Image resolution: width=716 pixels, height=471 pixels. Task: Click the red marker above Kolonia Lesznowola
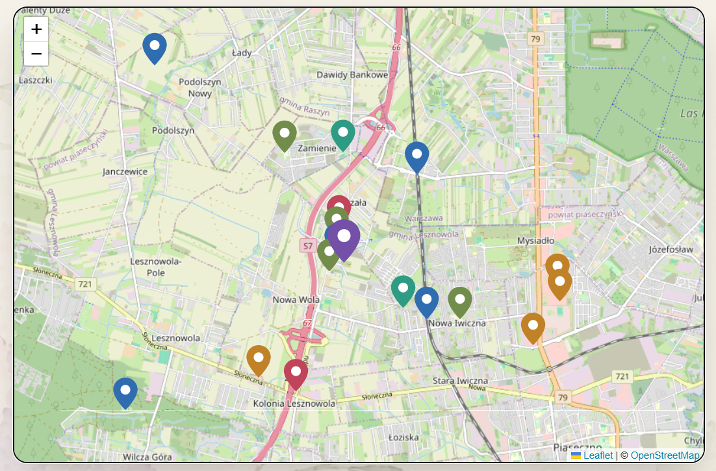click(296, 375)
